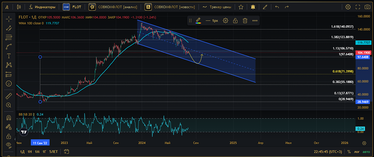Open the emoji stickers tool
The width and height of the screenshot is (374, 157).
click(x=9, y=84)
